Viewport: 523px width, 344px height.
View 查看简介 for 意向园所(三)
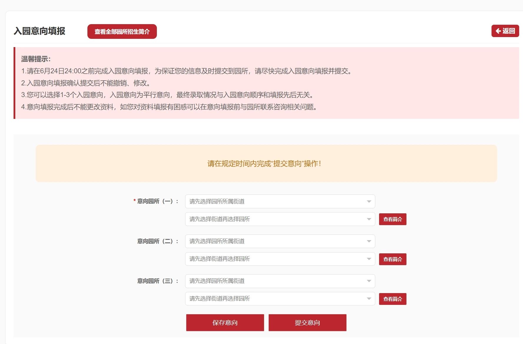click(393, 299)
